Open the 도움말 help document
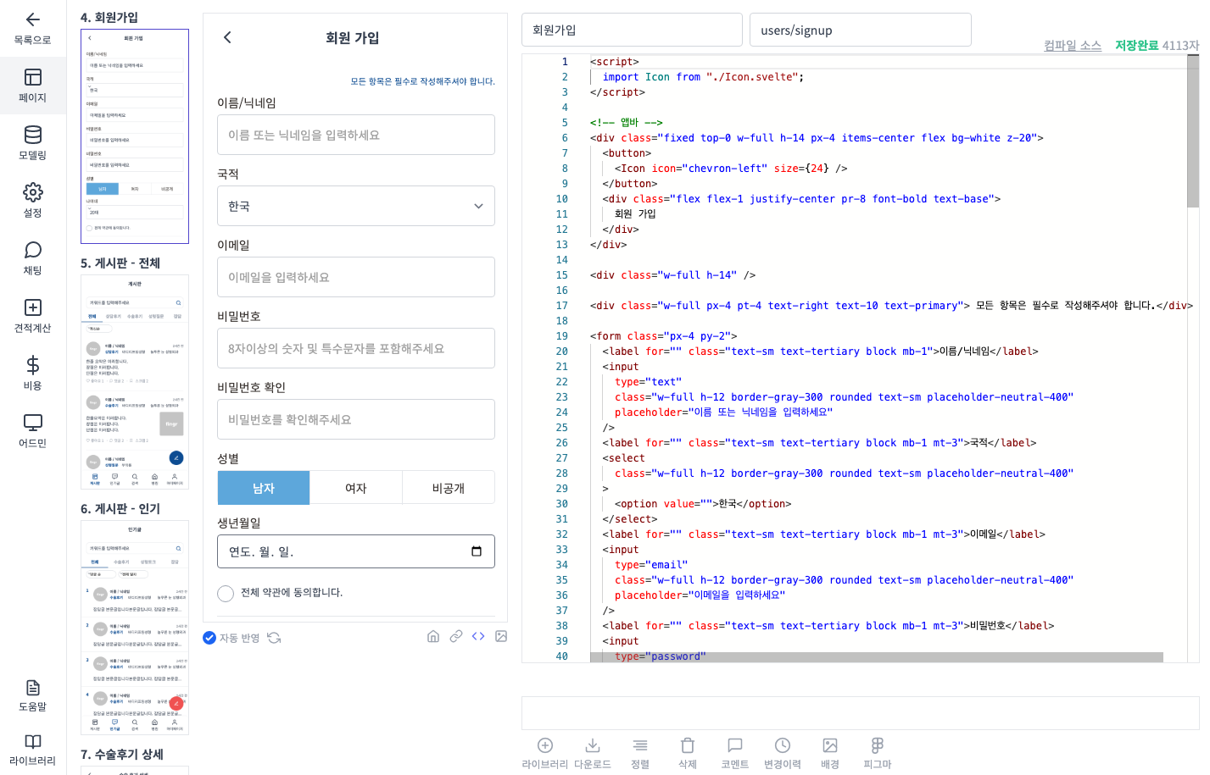1210x775 pixels. 32,695
